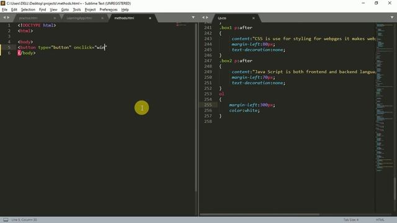
Task: Click the opening <body> tag
Action: (25, 42)
